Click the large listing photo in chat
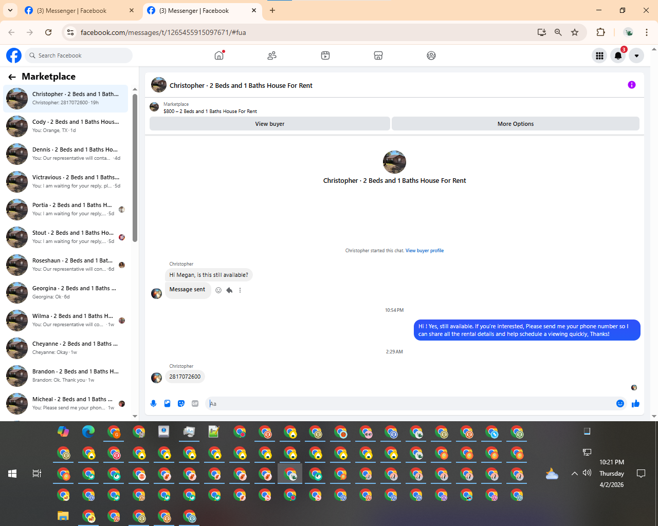The height and width of the screenshot is (526, 658). click(x=394, y=162)
